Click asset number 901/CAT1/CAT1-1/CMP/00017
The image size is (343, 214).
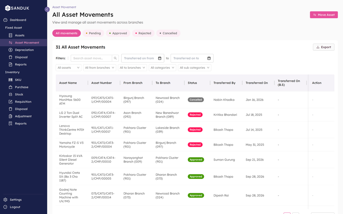point(103,130)
